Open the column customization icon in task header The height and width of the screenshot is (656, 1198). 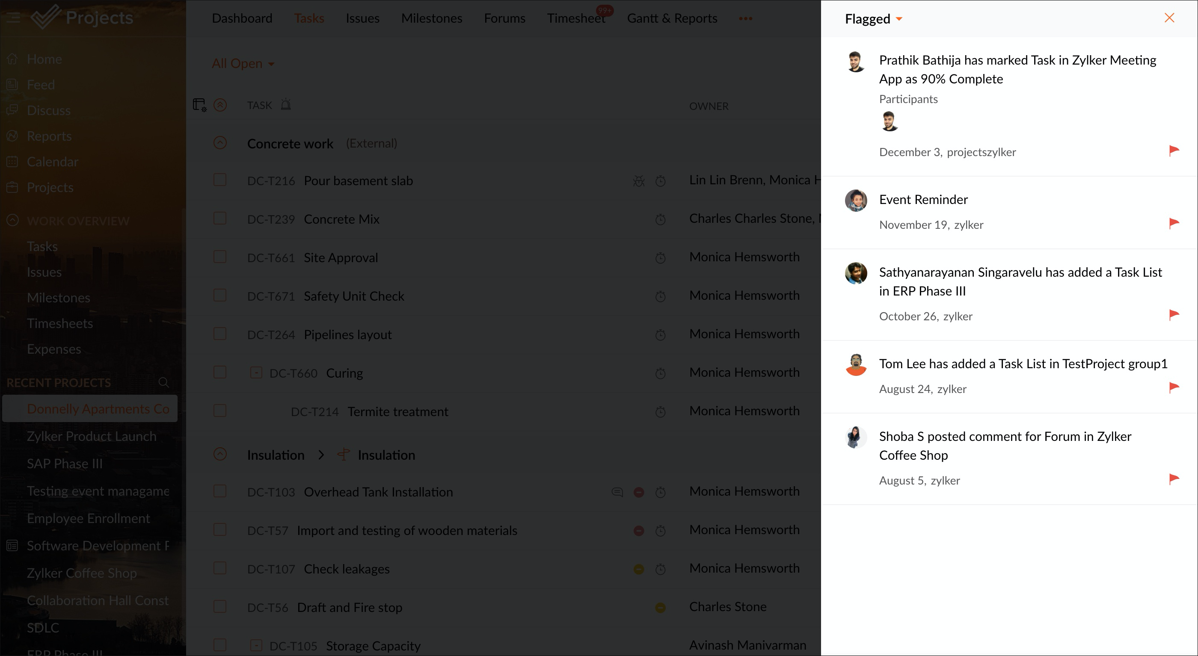point(199,105)
